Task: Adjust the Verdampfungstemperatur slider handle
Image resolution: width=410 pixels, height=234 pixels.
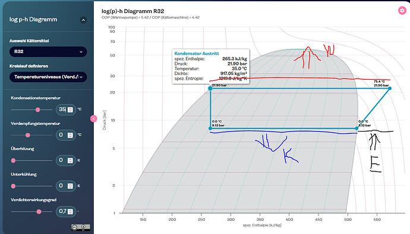Action: coord(28,135)
